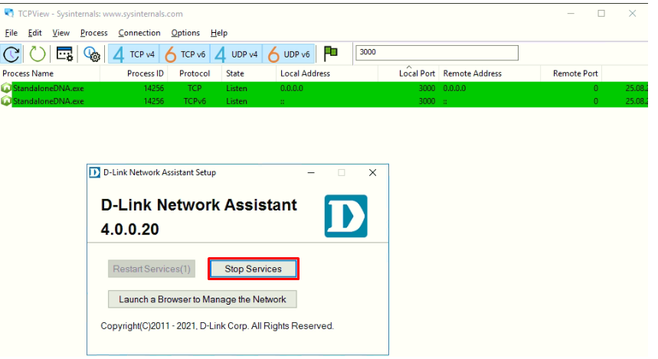This screenshot has width=658, height=359.
Task: Open the window options gear icon
Action: point(64,54)
